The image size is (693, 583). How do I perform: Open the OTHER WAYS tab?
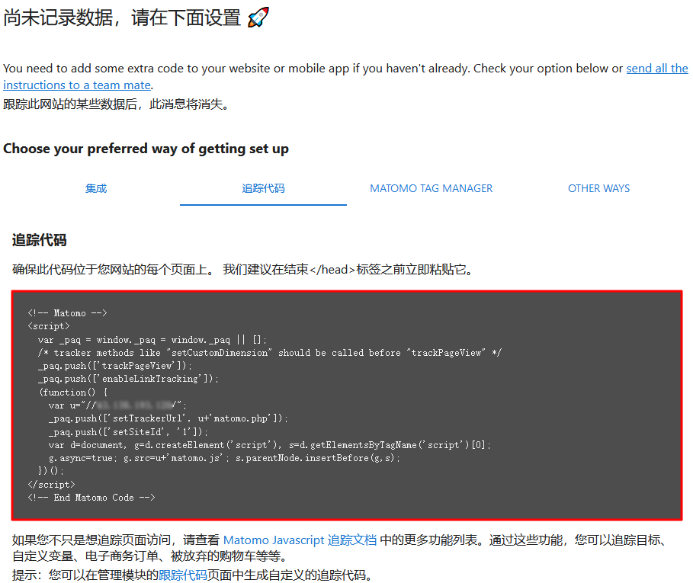[598, 188]
